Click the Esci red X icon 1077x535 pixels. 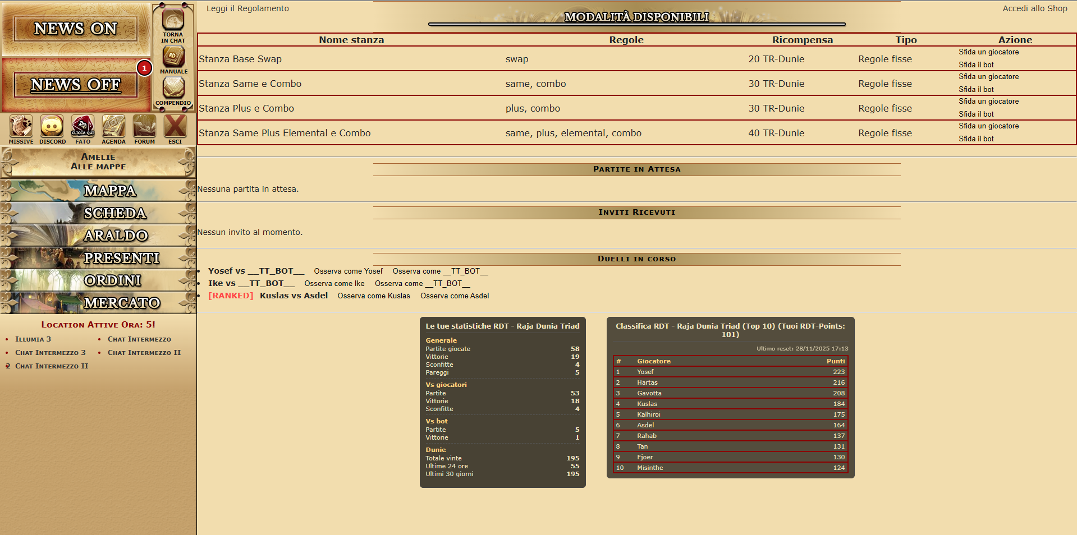(x=175, y=127)
